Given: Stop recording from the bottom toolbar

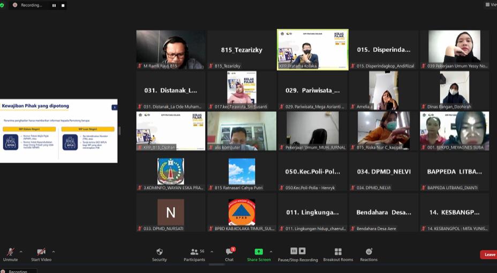Looking at the screenshot, I should point(302,251).
